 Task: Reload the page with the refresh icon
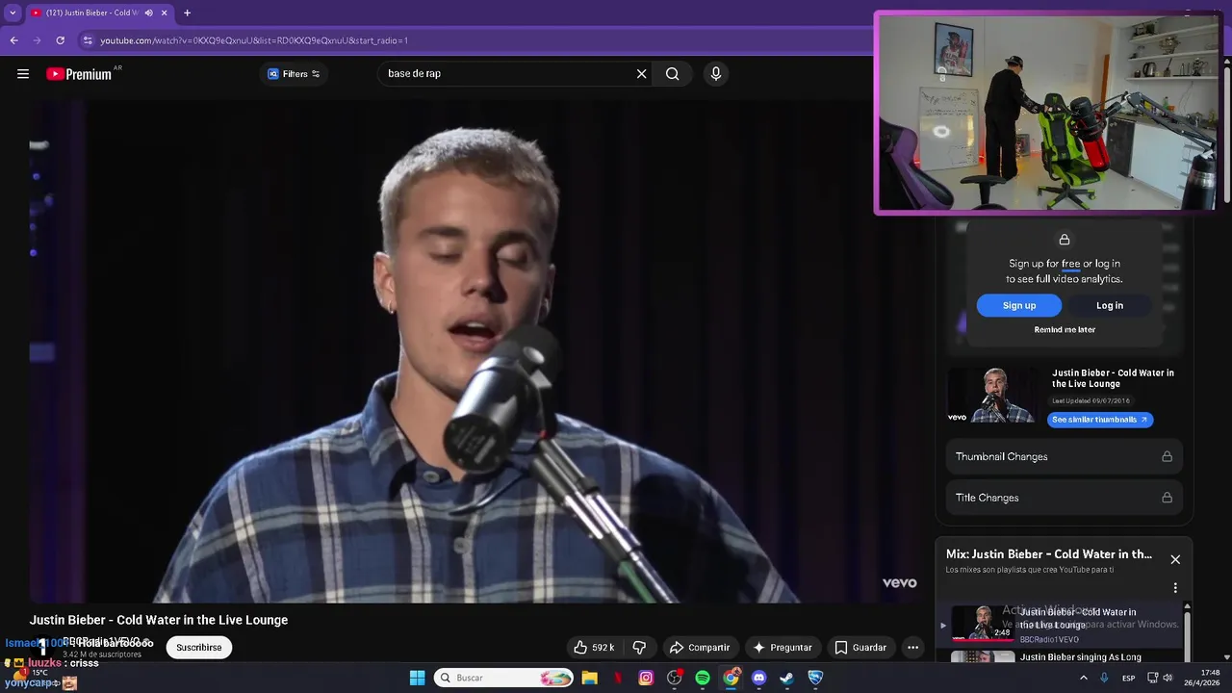tap(60, 40)
